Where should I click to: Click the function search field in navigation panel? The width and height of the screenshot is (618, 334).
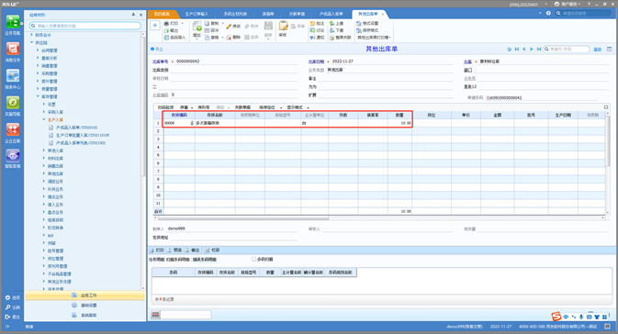[85, 26]
